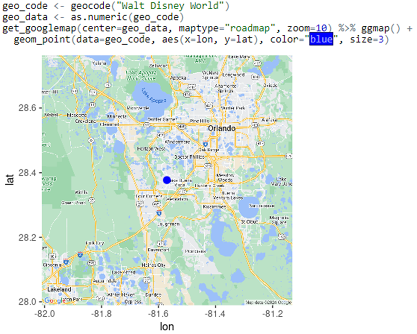Click the "roadmap" maptype string

point(250,28)
